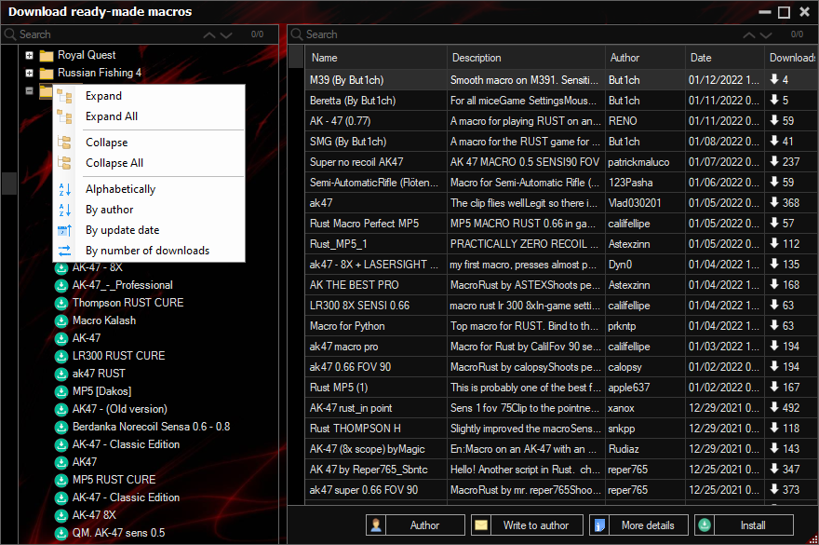Click download icon beside ak47 RUST
The height and width of the screenshot is (545, 819).
point(61,374)
